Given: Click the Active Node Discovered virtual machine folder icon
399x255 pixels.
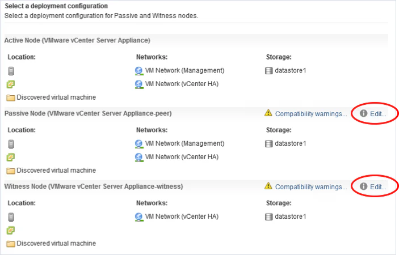Looking at the screenshot, I should [11, 98].
